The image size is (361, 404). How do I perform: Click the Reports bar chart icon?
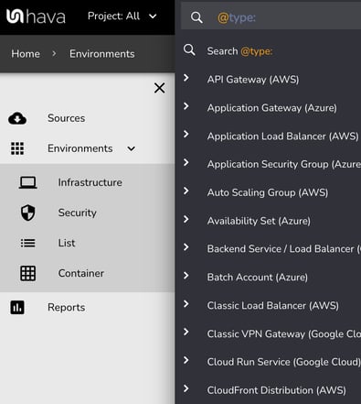click(17, 307)
